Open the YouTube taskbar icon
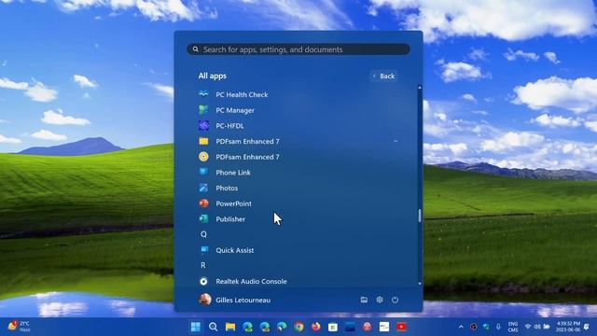597x336 pixels. click(x=401, y=327)
